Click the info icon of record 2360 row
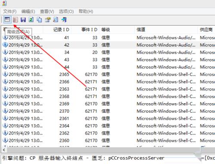The height and width of the screenshot is (164, 215). pos(5,140)
